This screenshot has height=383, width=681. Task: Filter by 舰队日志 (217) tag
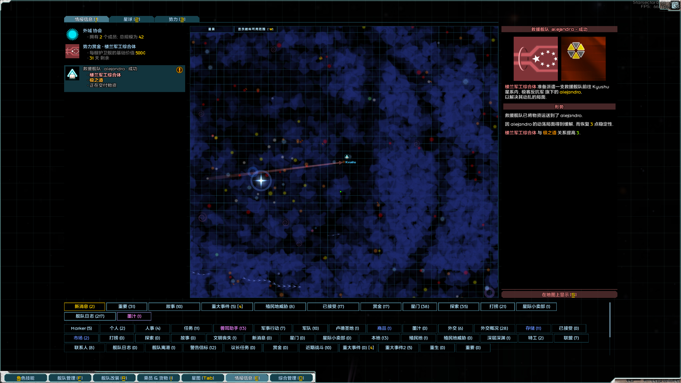click(x=90, y=316)
